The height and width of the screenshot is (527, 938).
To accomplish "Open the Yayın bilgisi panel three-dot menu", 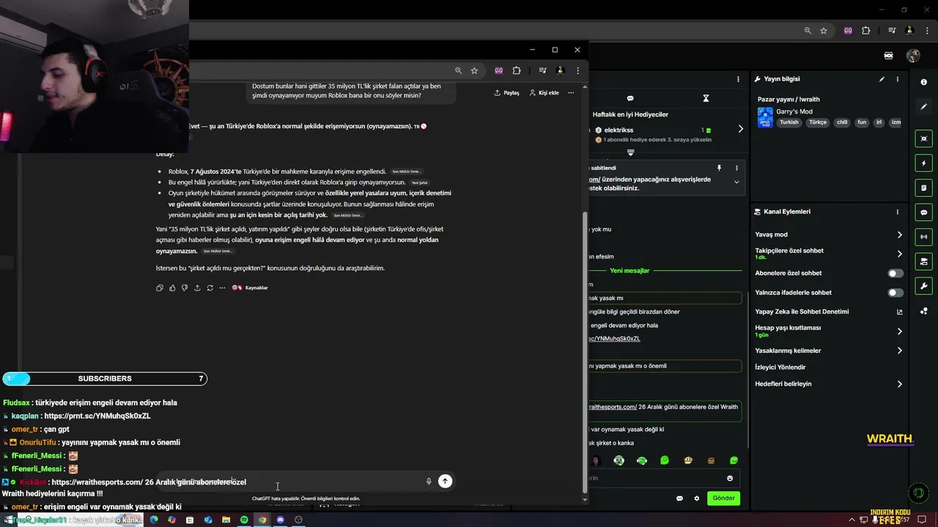I will (x=897, y=79).
